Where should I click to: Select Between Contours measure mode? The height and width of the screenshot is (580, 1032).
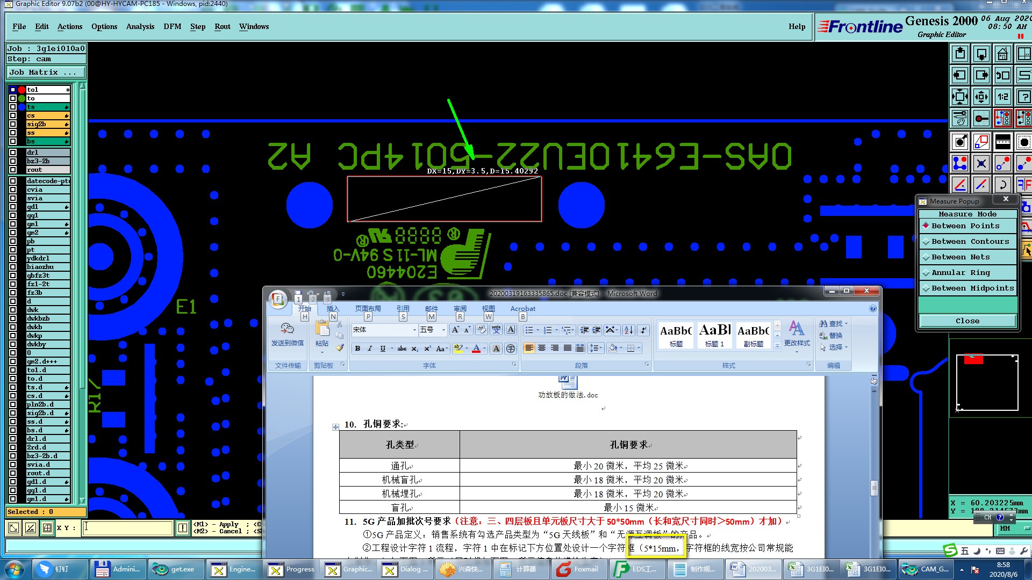pos(970,242)
